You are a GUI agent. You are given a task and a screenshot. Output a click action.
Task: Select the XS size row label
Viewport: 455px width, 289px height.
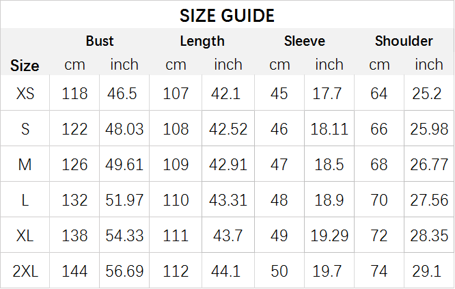(x=25, y=94)
